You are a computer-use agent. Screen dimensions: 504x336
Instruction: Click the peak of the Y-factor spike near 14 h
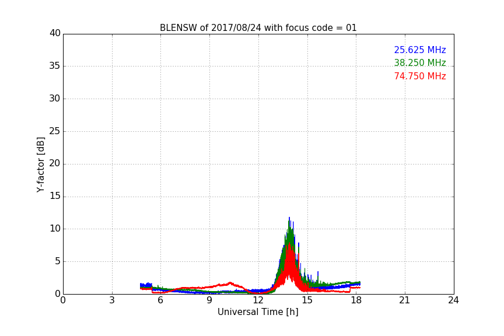click(x=289, y=218)
